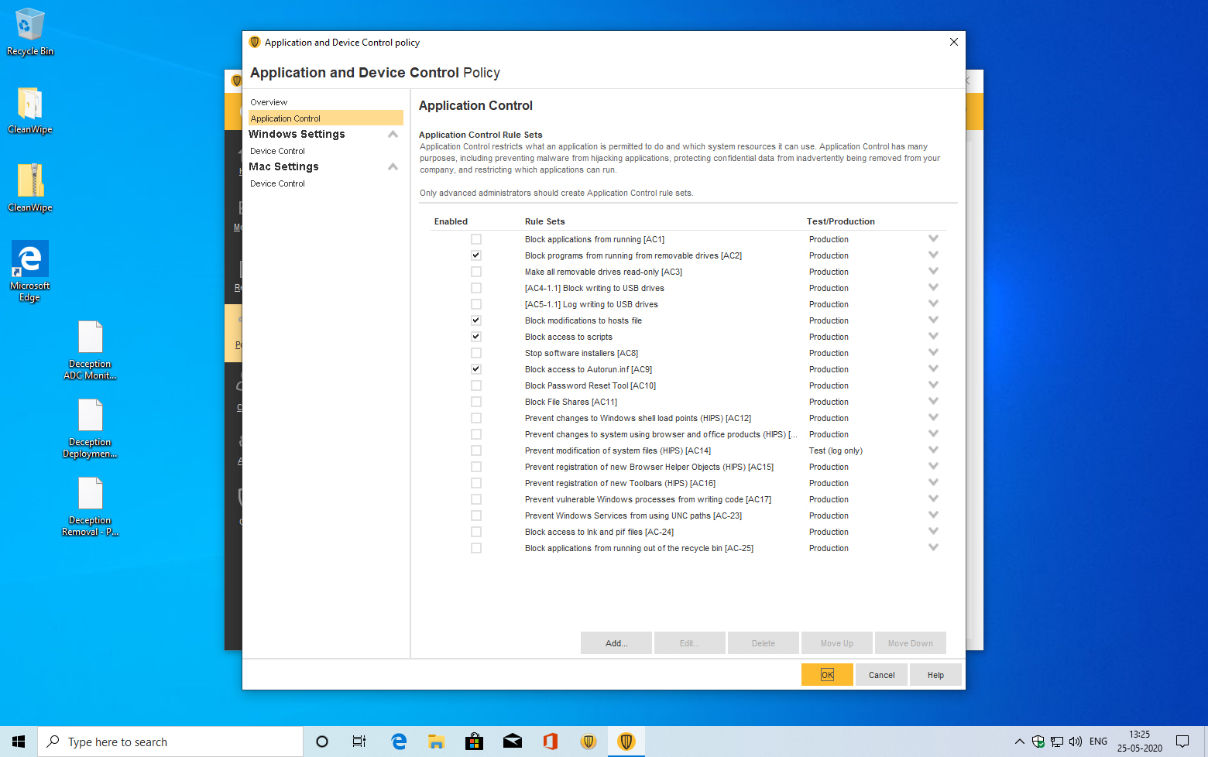Uncheck Block modifications to hosts file
Screen dimensions: 1208x757
tap(476, 320)
